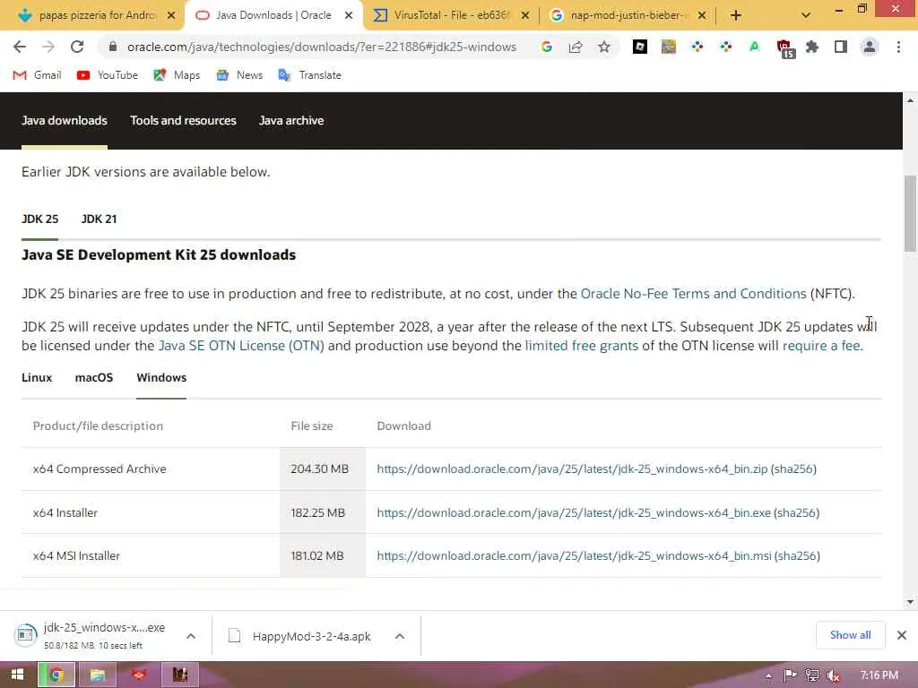The image size is (918, 688).
Task: Open Chrome's three-dot menu
Action: point(898,47)
